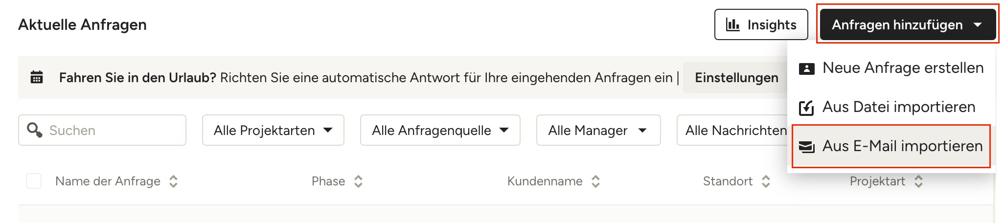Sort the Standort column
Image resolution: width=1005 pixels, height=223 pixels.
766,181
